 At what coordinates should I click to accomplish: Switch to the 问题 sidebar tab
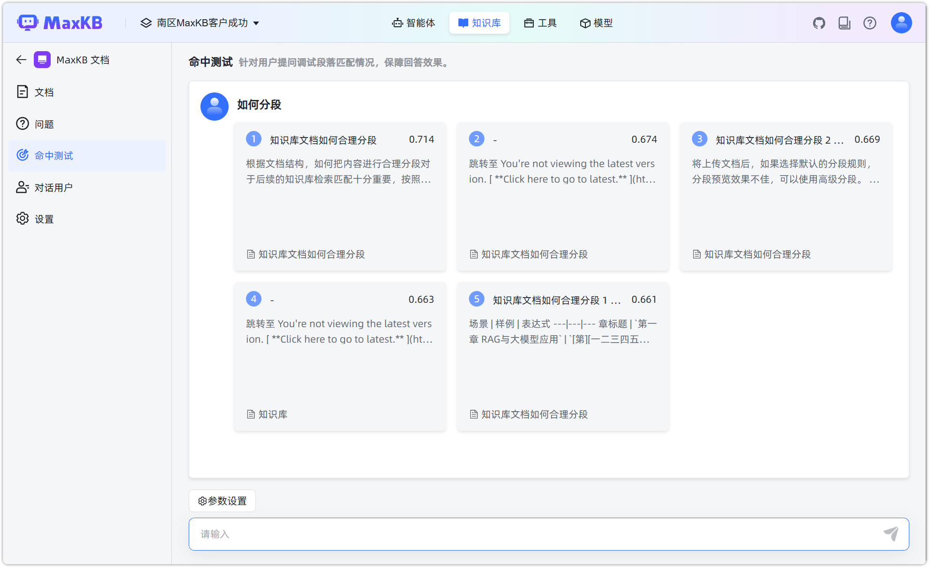click(44, 123)
